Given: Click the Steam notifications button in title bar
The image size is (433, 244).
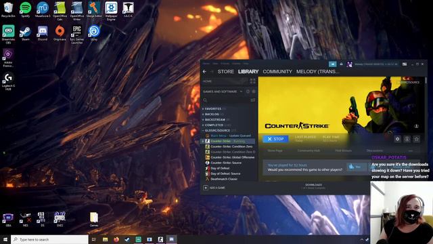Looking at the screenshot, I should click(332, 64).
